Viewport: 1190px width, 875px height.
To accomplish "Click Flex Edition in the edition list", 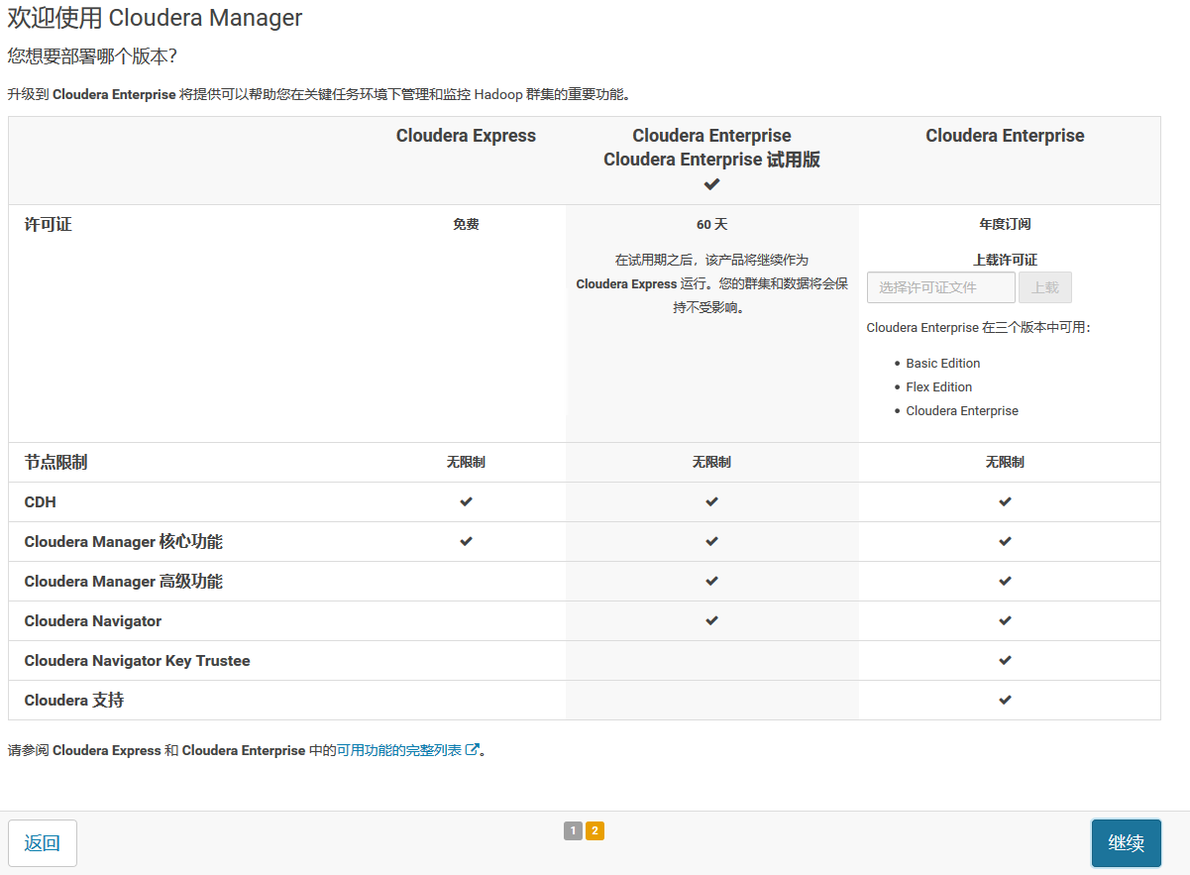I will coord(939,387).
